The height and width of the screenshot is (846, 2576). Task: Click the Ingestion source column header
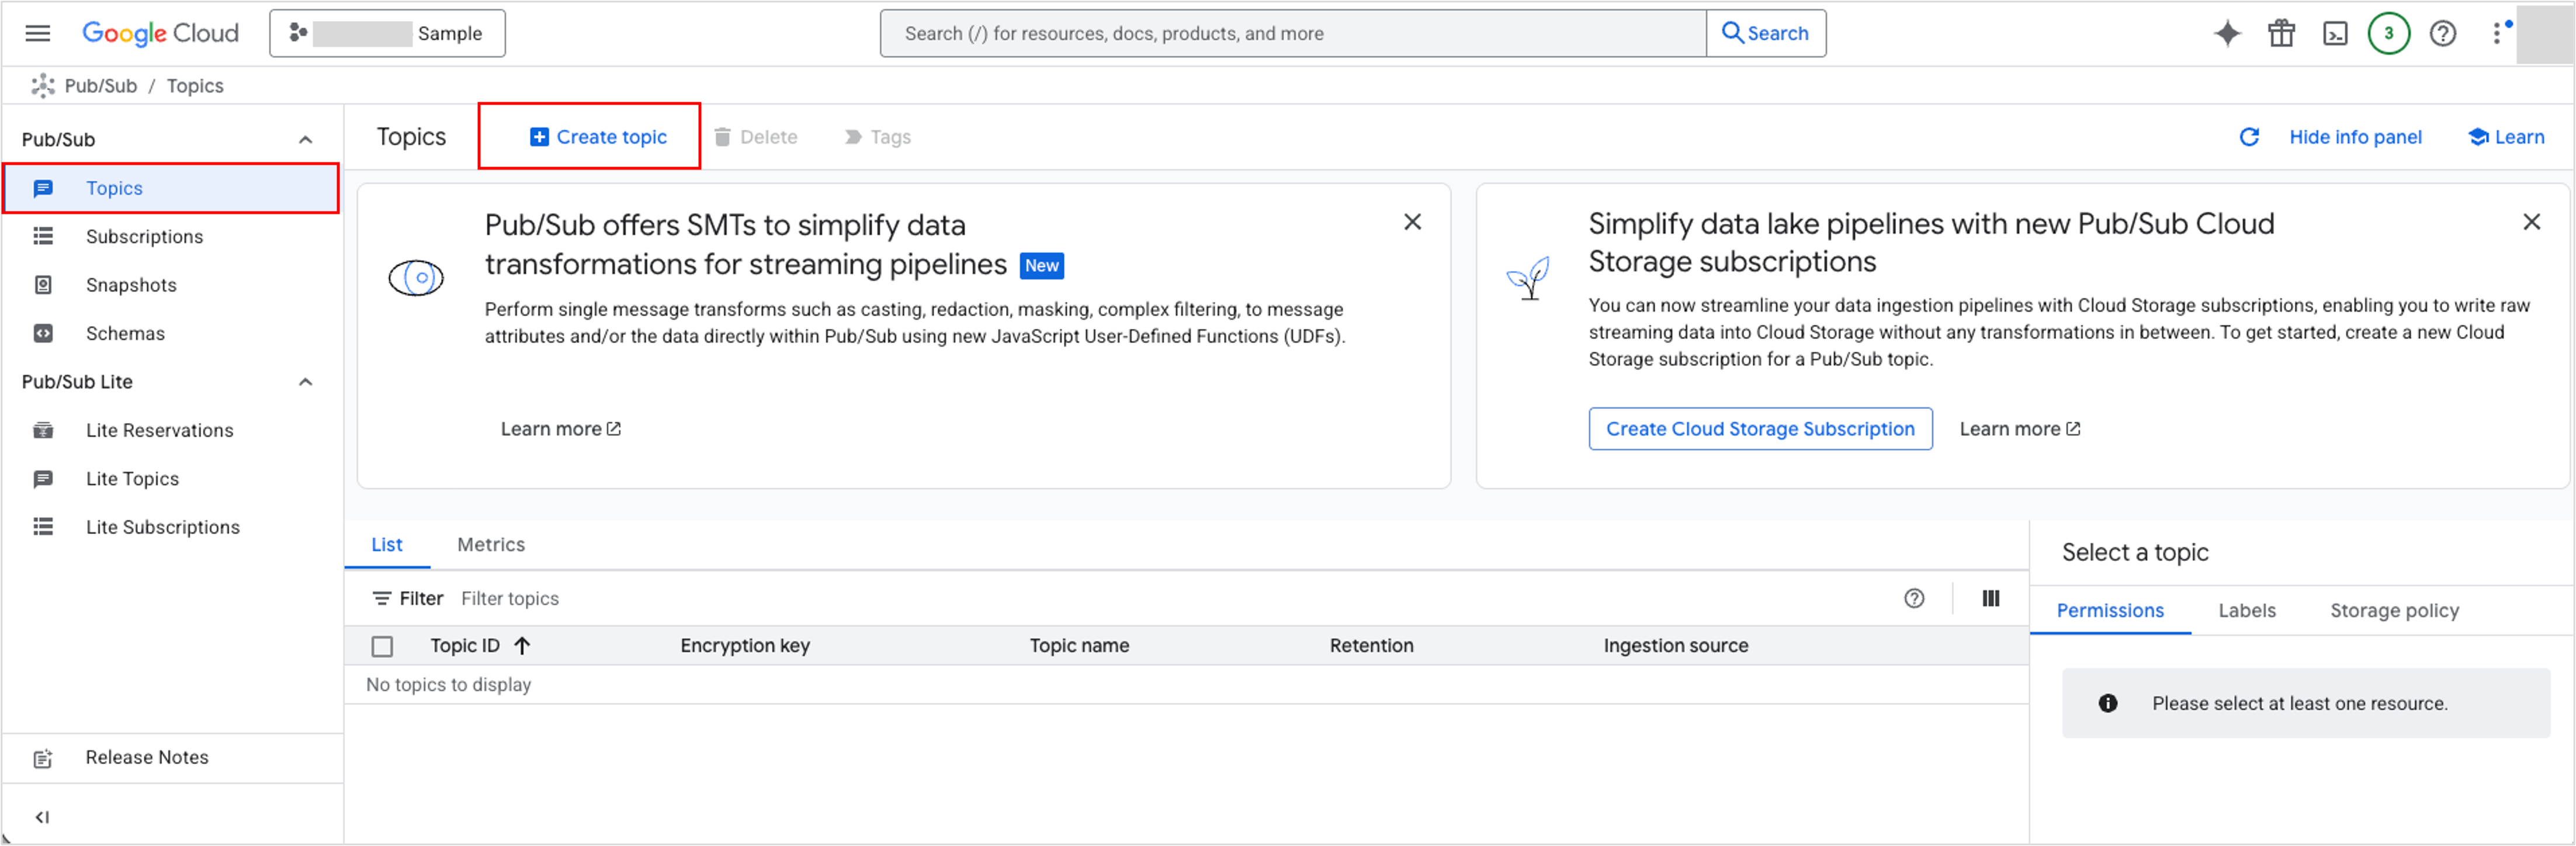[x=1676, y=646]
